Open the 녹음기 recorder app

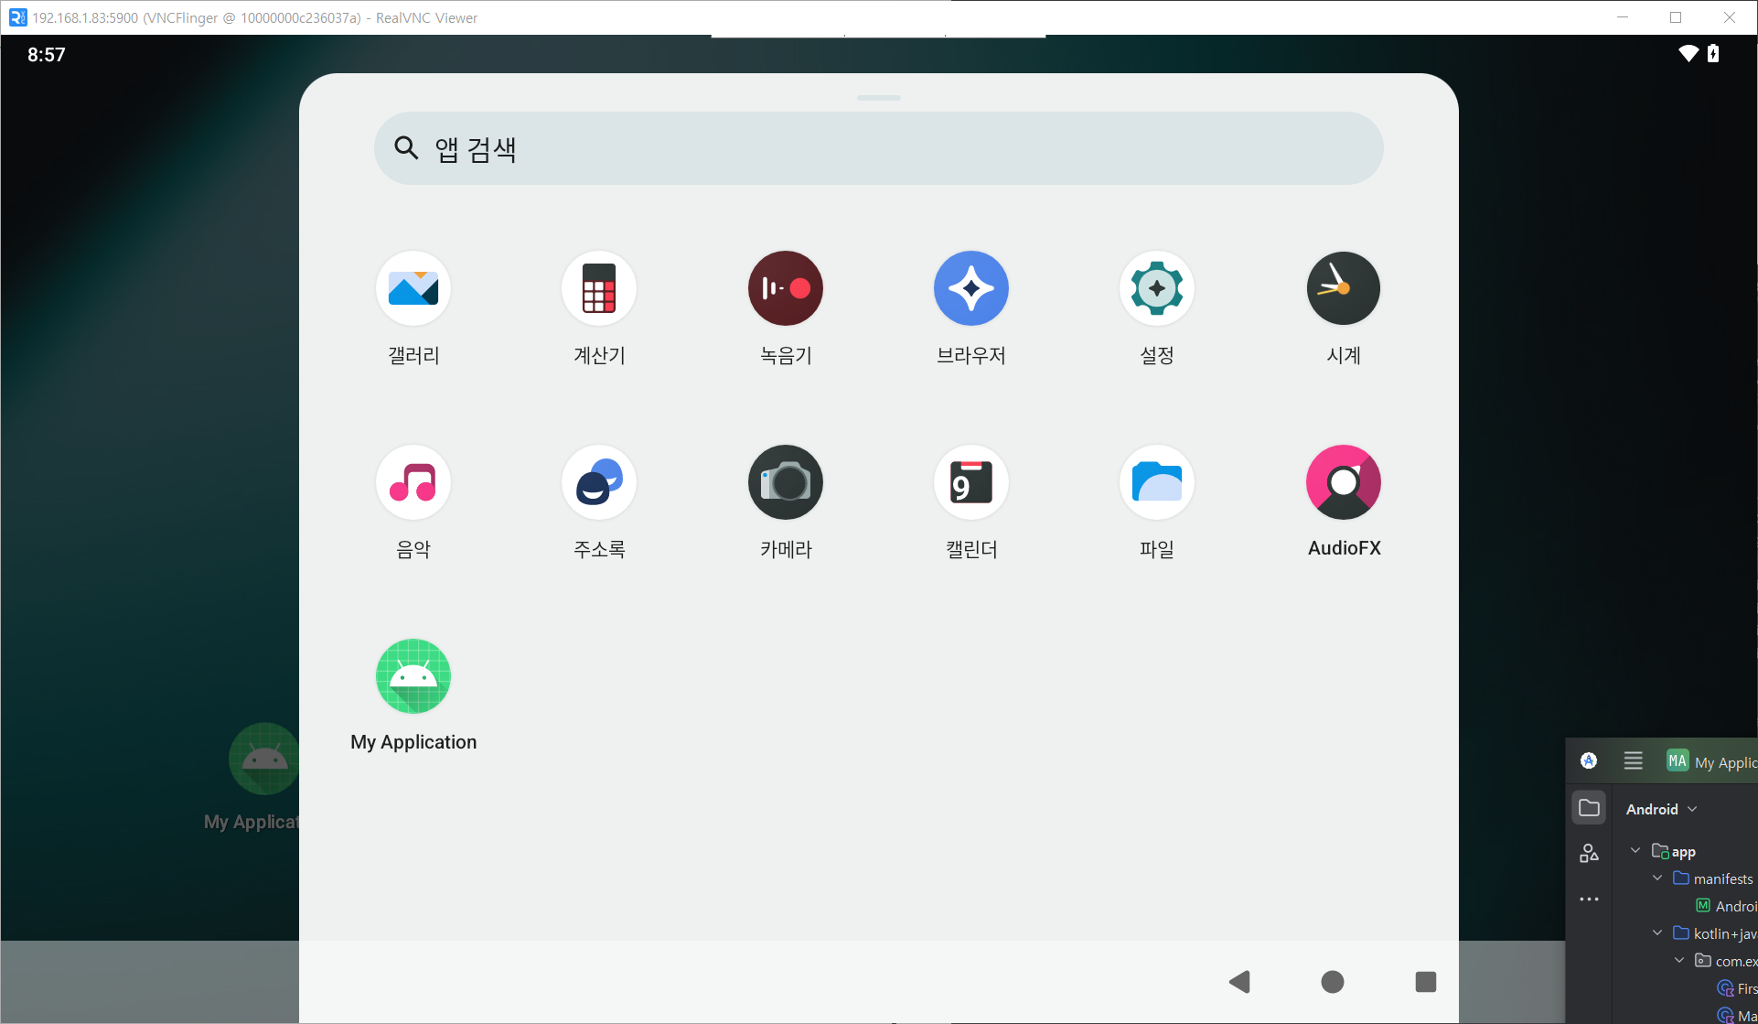786,289
